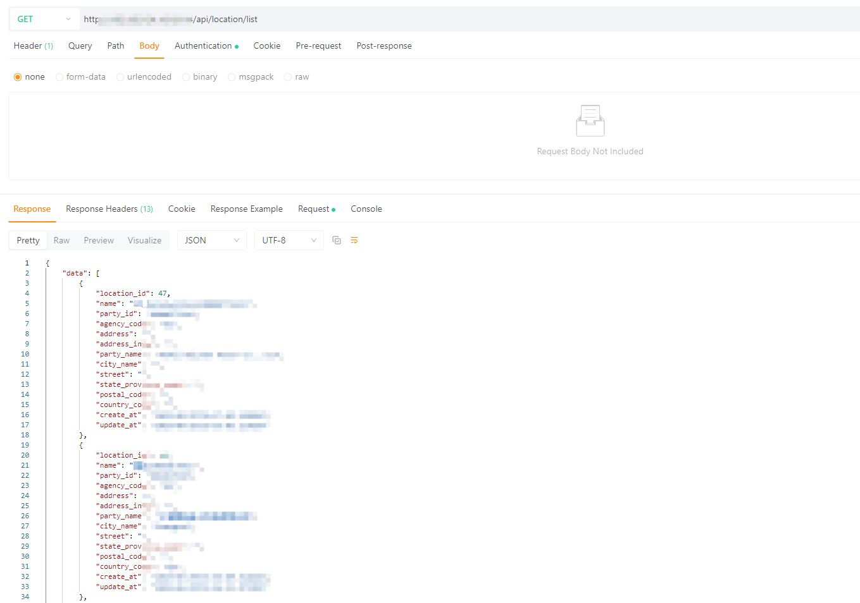Select the Visualize response view
The width and height of the screenshot is (860, 603).
click(x=144, y=240)
